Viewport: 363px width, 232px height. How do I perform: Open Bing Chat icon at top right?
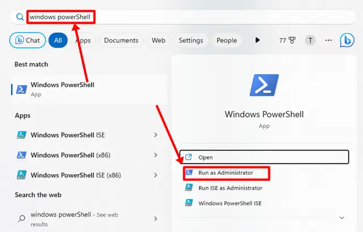pyautogui.click(x=347, y=40)
